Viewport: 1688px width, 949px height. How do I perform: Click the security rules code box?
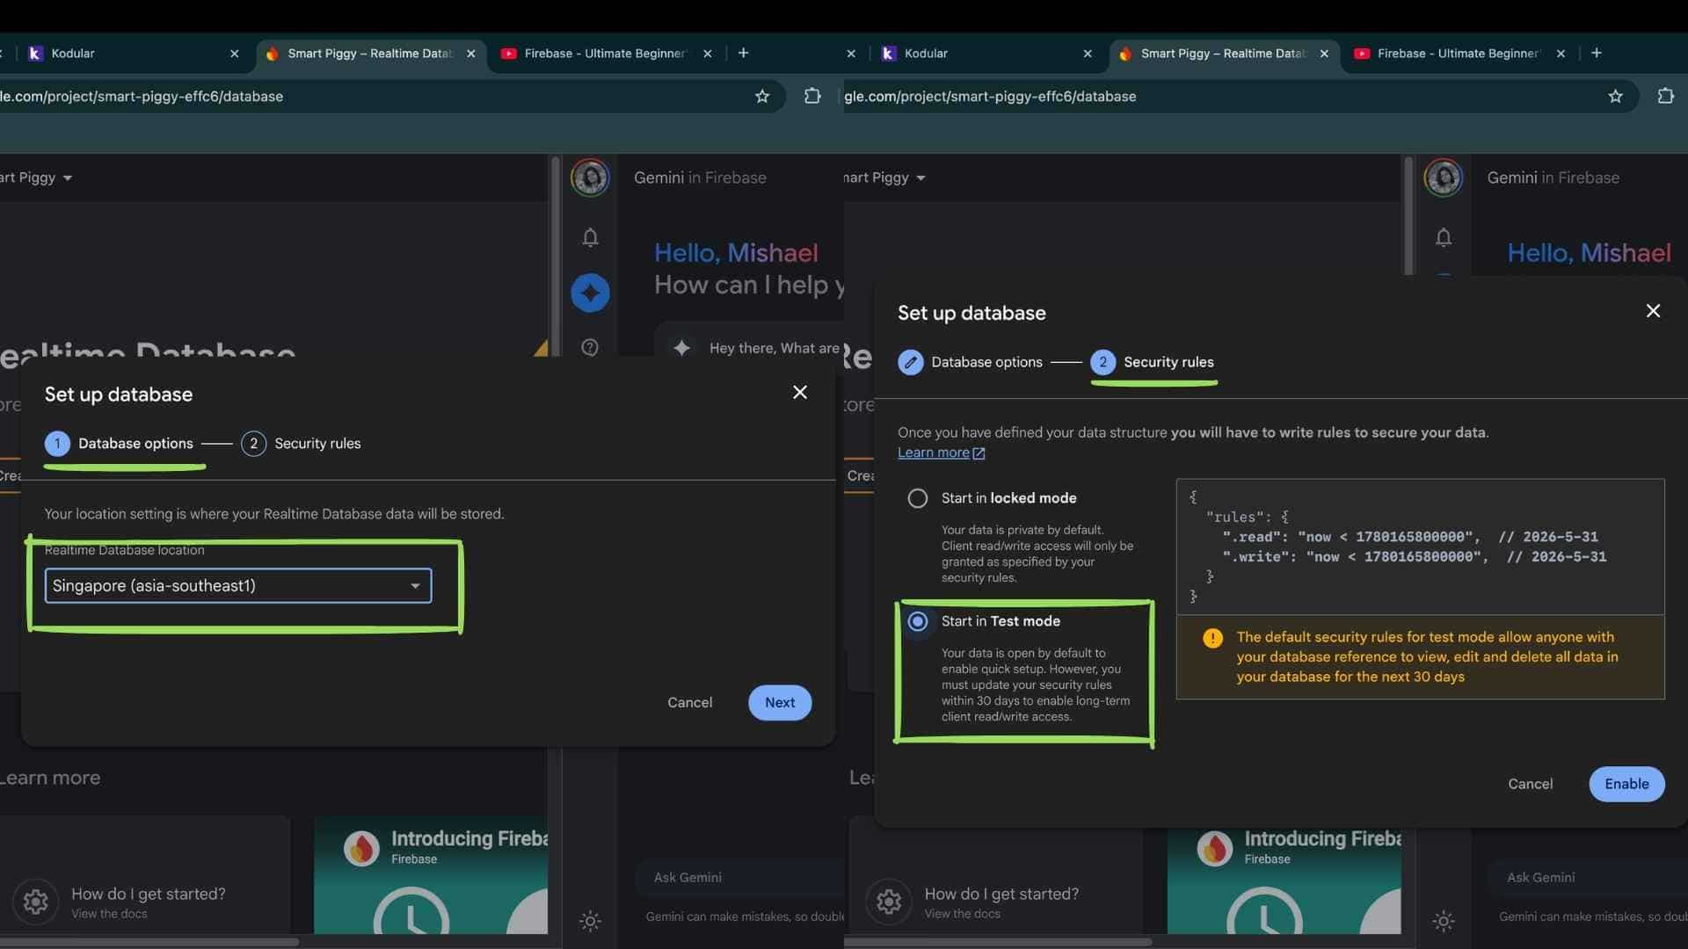point(1420,547)
